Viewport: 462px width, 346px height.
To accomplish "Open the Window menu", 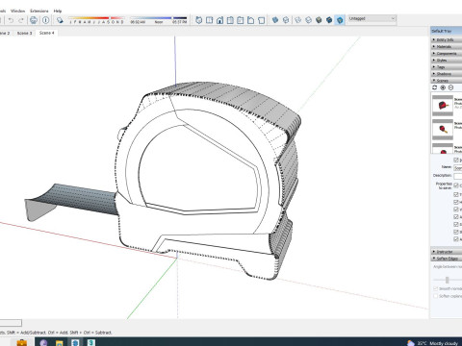I will click(x=17, y=11).
